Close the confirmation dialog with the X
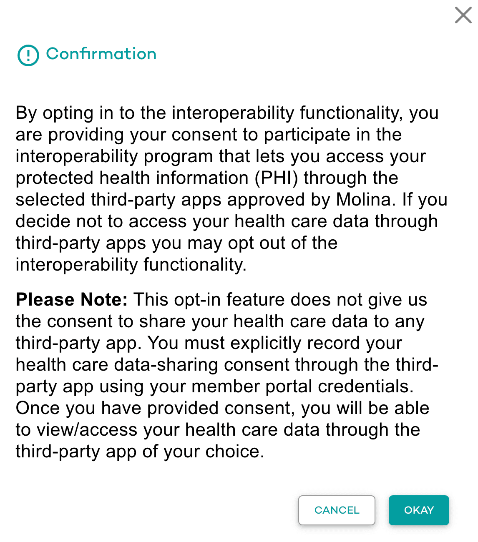The width and height of the screenshot is (478, 542). 463,15
